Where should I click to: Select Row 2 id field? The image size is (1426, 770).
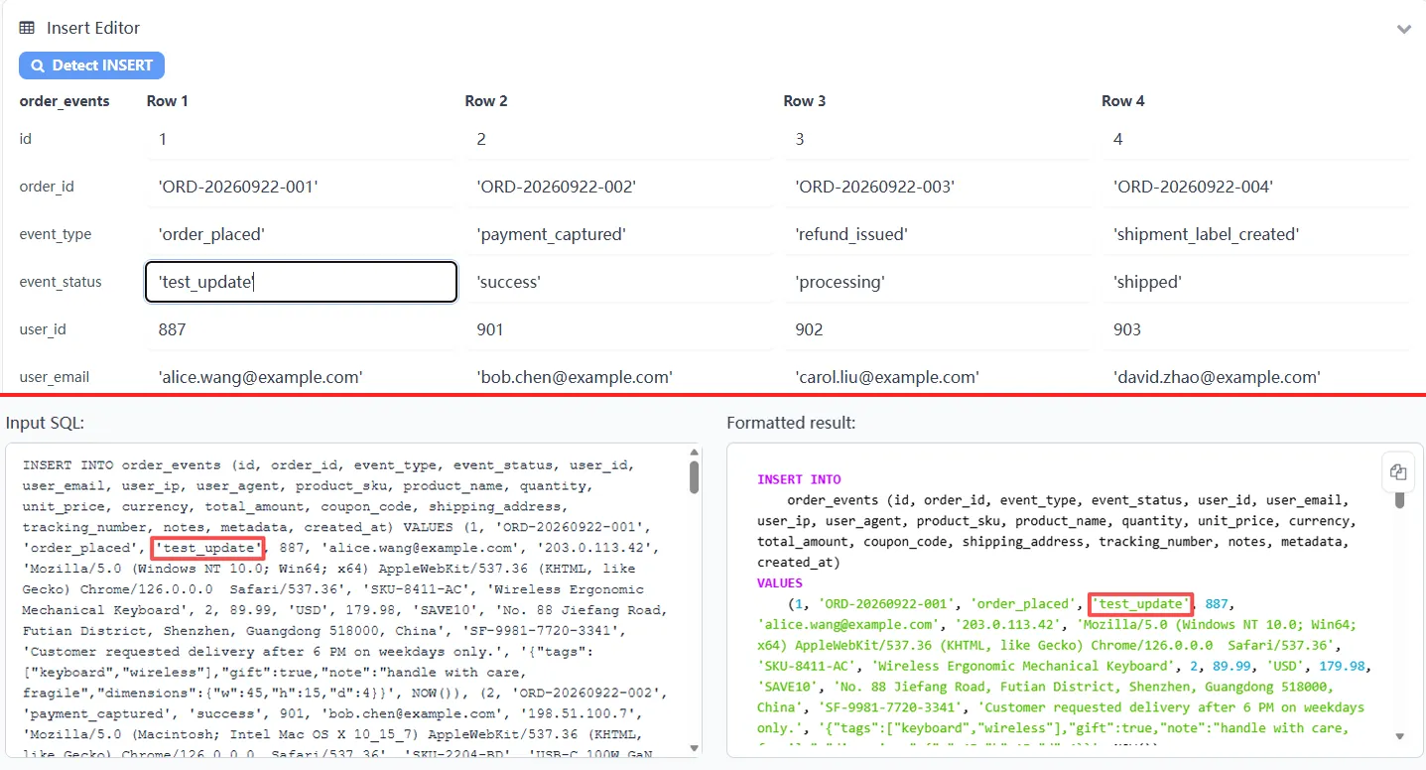click(x=620, y=139)
